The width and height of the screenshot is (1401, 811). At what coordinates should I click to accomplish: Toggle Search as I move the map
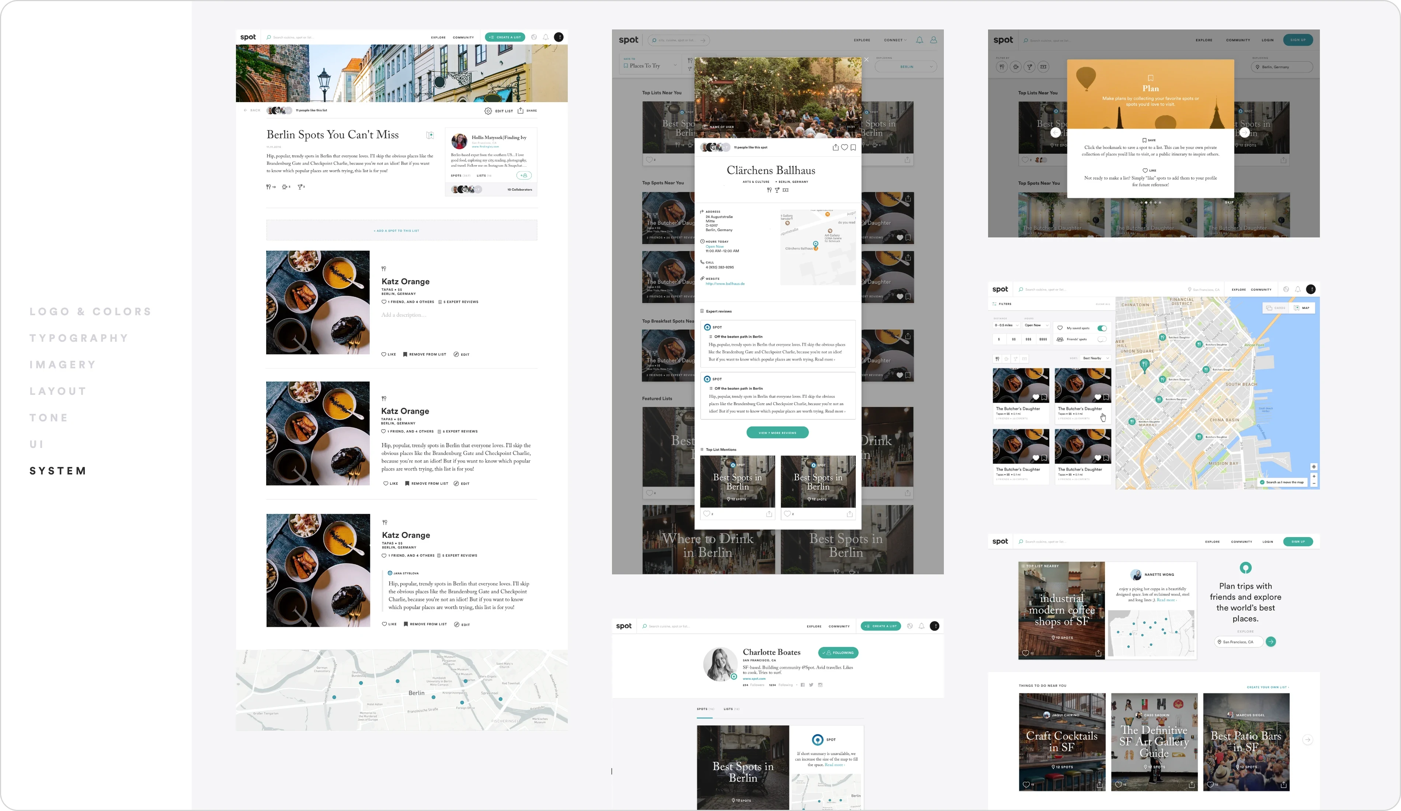(1262, 482)
